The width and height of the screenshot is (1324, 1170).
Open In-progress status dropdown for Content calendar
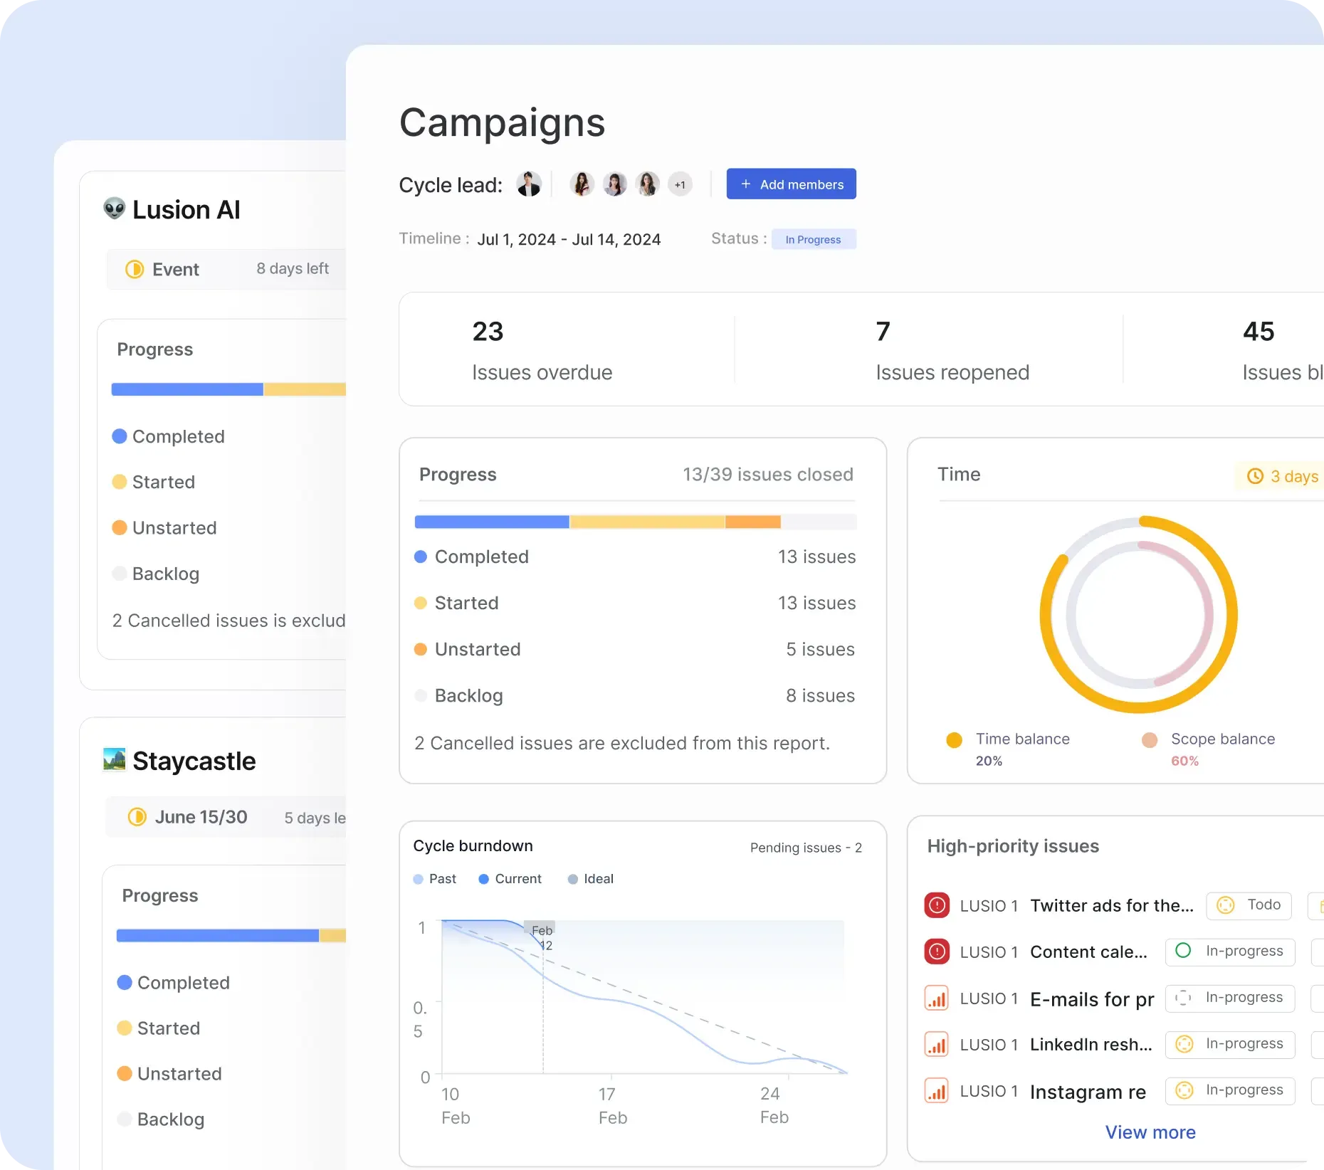click(x=1229, y=952)
